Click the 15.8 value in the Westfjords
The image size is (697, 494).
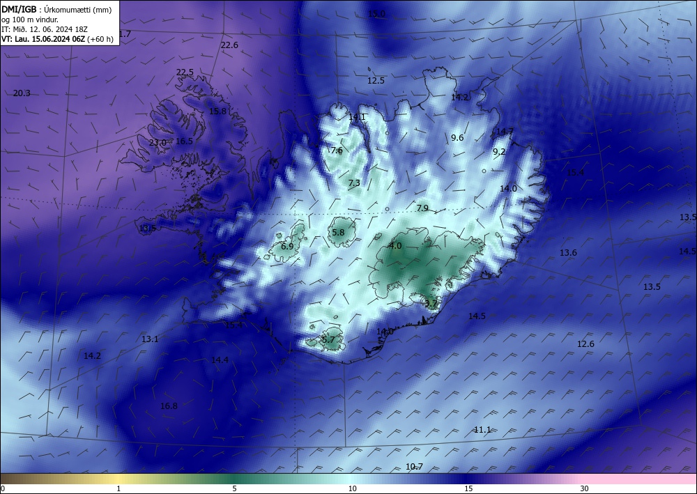(217, 111)
